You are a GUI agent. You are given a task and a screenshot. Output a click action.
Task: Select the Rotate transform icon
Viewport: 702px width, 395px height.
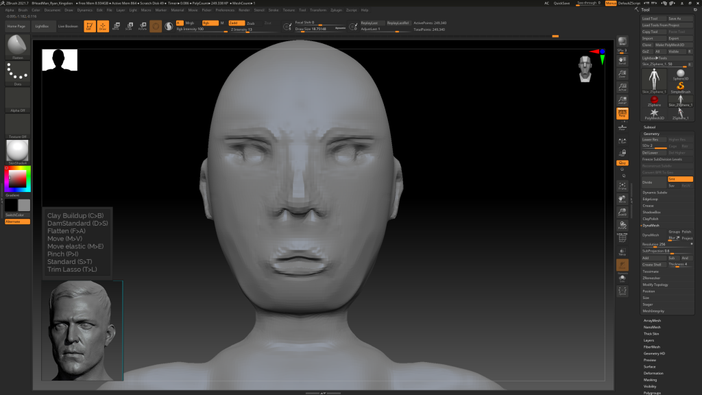(x=142, y=26)
